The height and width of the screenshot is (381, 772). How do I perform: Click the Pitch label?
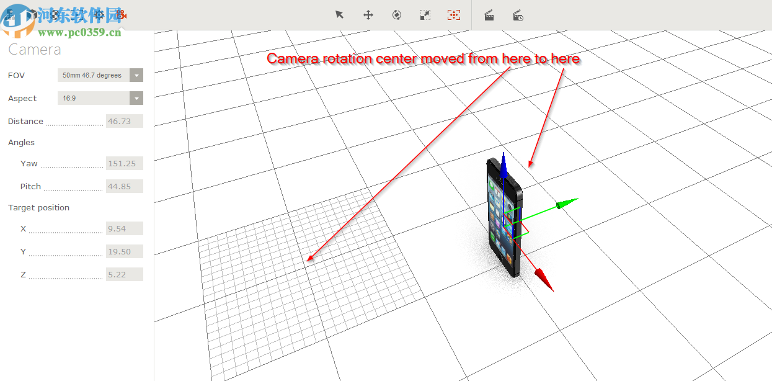point(30,186)
